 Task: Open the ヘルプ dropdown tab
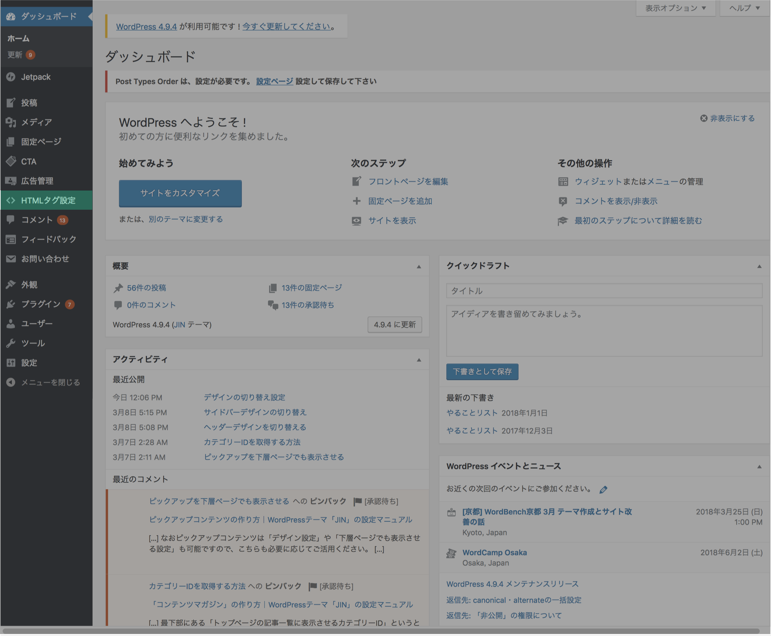[x=745, y=8]
